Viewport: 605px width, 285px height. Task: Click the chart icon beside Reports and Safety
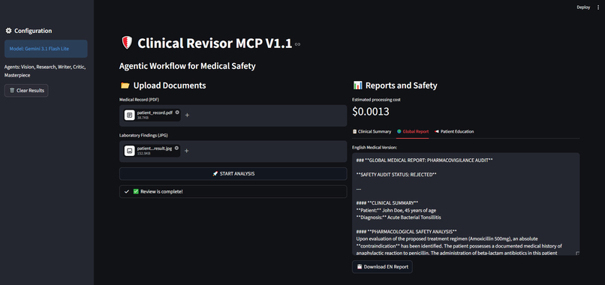pyautogui.click(x=358, y=85)
